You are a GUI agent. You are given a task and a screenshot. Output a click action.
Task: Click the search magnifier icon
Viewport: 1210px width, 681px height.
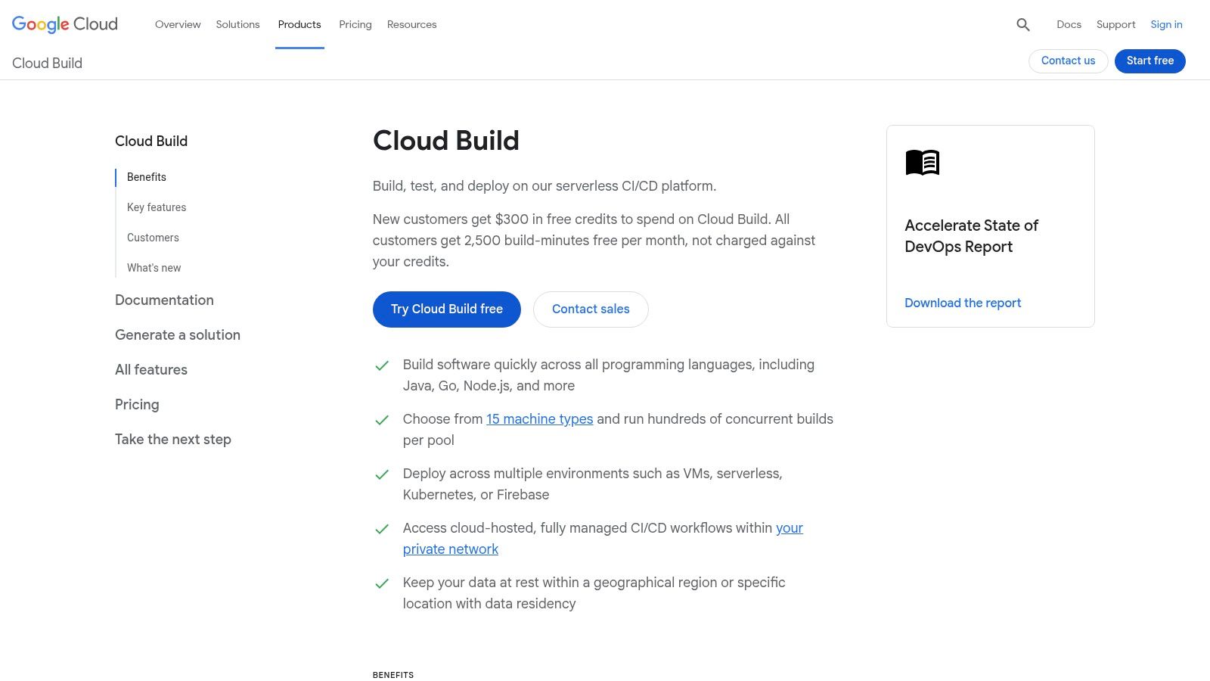coord(1023,24)
